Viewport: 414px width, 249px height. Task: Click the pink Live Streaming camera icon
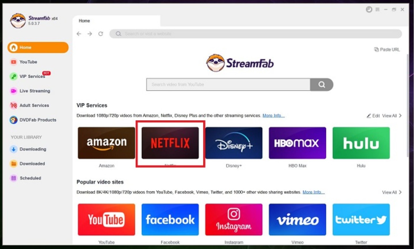coord(14,91)
